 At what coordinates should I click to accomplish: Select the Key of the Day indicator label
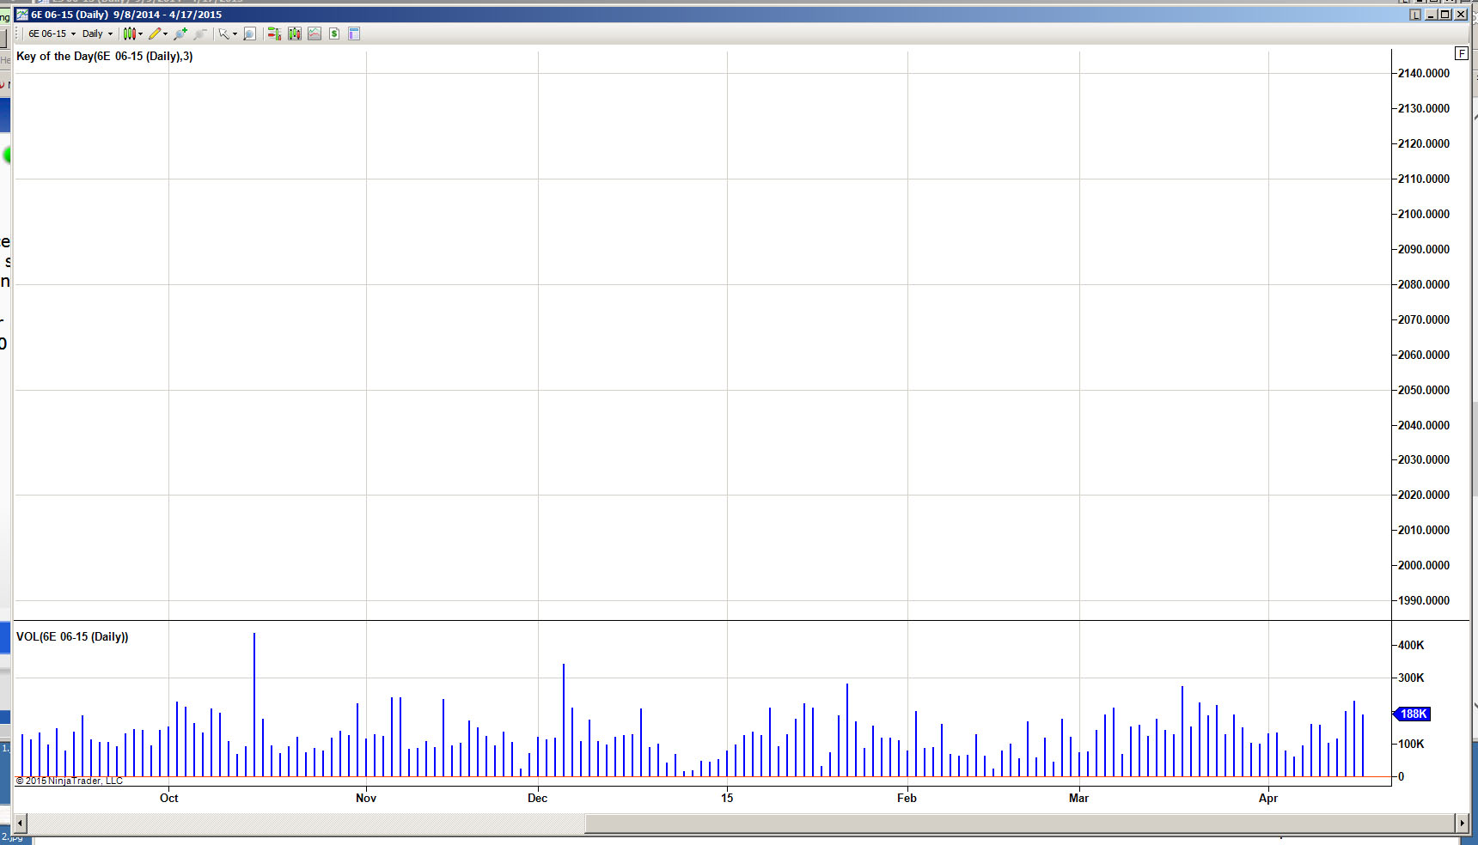[x=105, y=56]
